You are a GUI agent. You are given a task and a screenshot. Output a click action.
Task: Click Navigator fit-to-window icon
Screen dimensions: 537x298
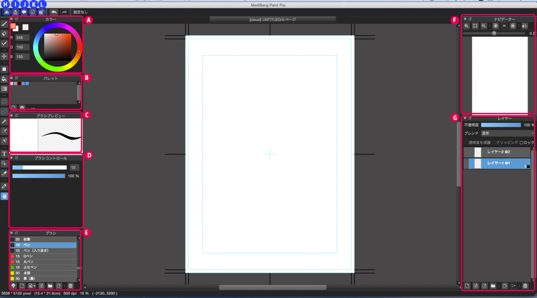(x=475, y=26)
